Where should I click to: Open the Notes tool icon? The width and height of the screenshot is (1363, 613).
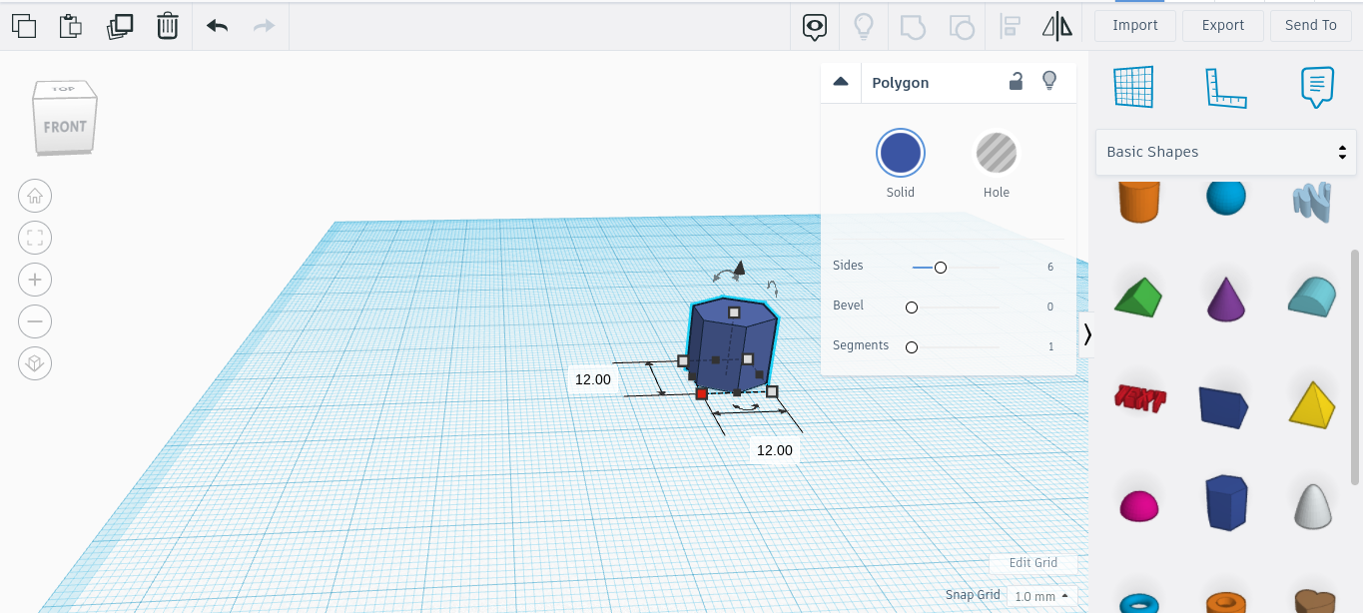1318,87
